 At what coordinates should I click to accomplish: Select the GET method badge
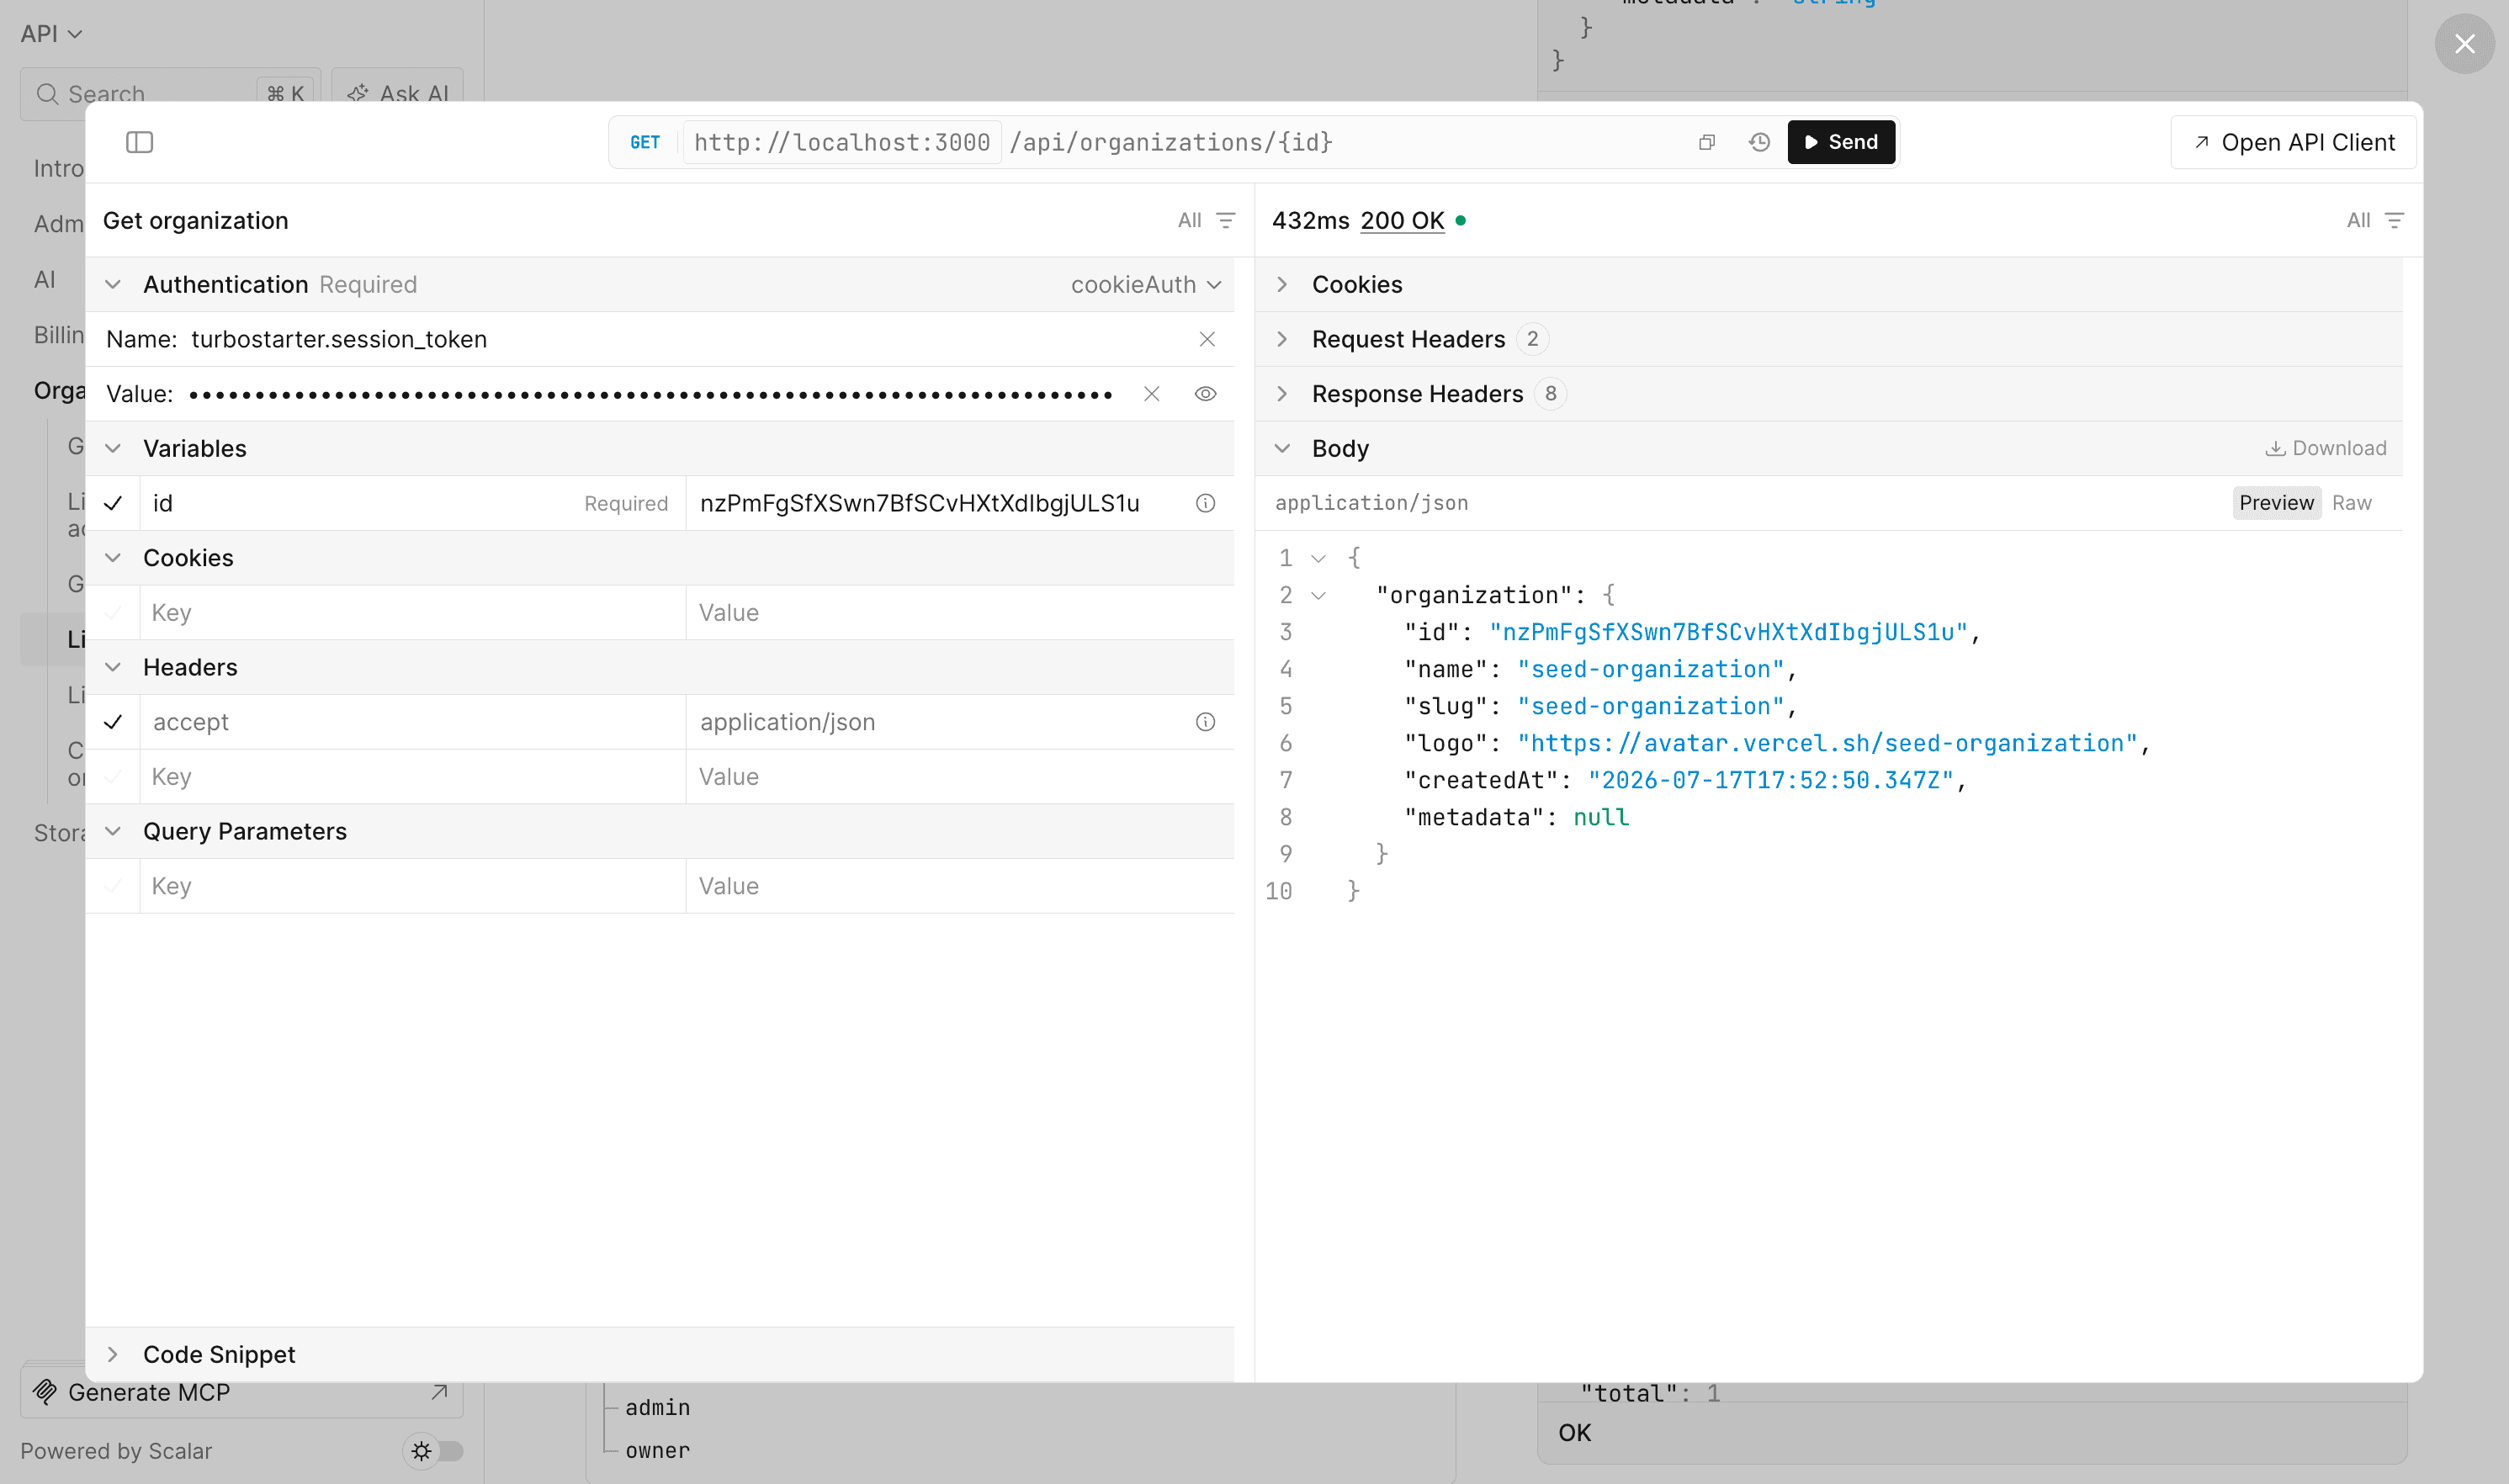(x=645, y=142)
